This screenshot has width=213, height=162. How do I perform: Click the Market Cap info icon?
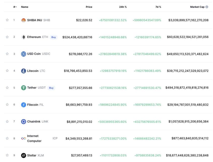point(207,7)
